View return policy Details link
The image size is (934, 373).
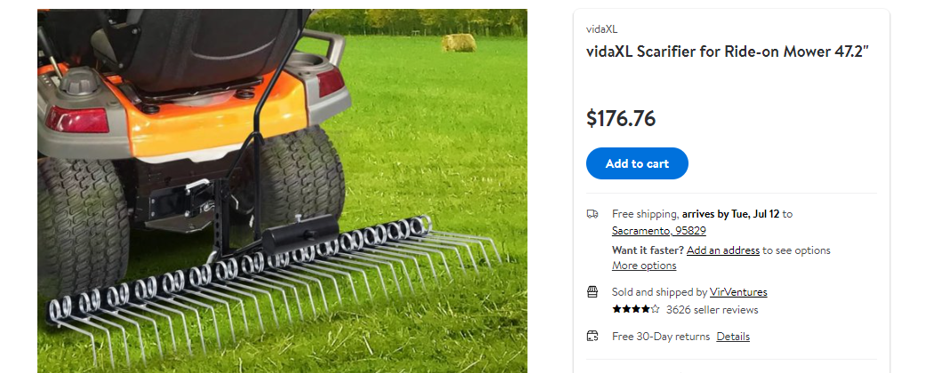(733, 337)
